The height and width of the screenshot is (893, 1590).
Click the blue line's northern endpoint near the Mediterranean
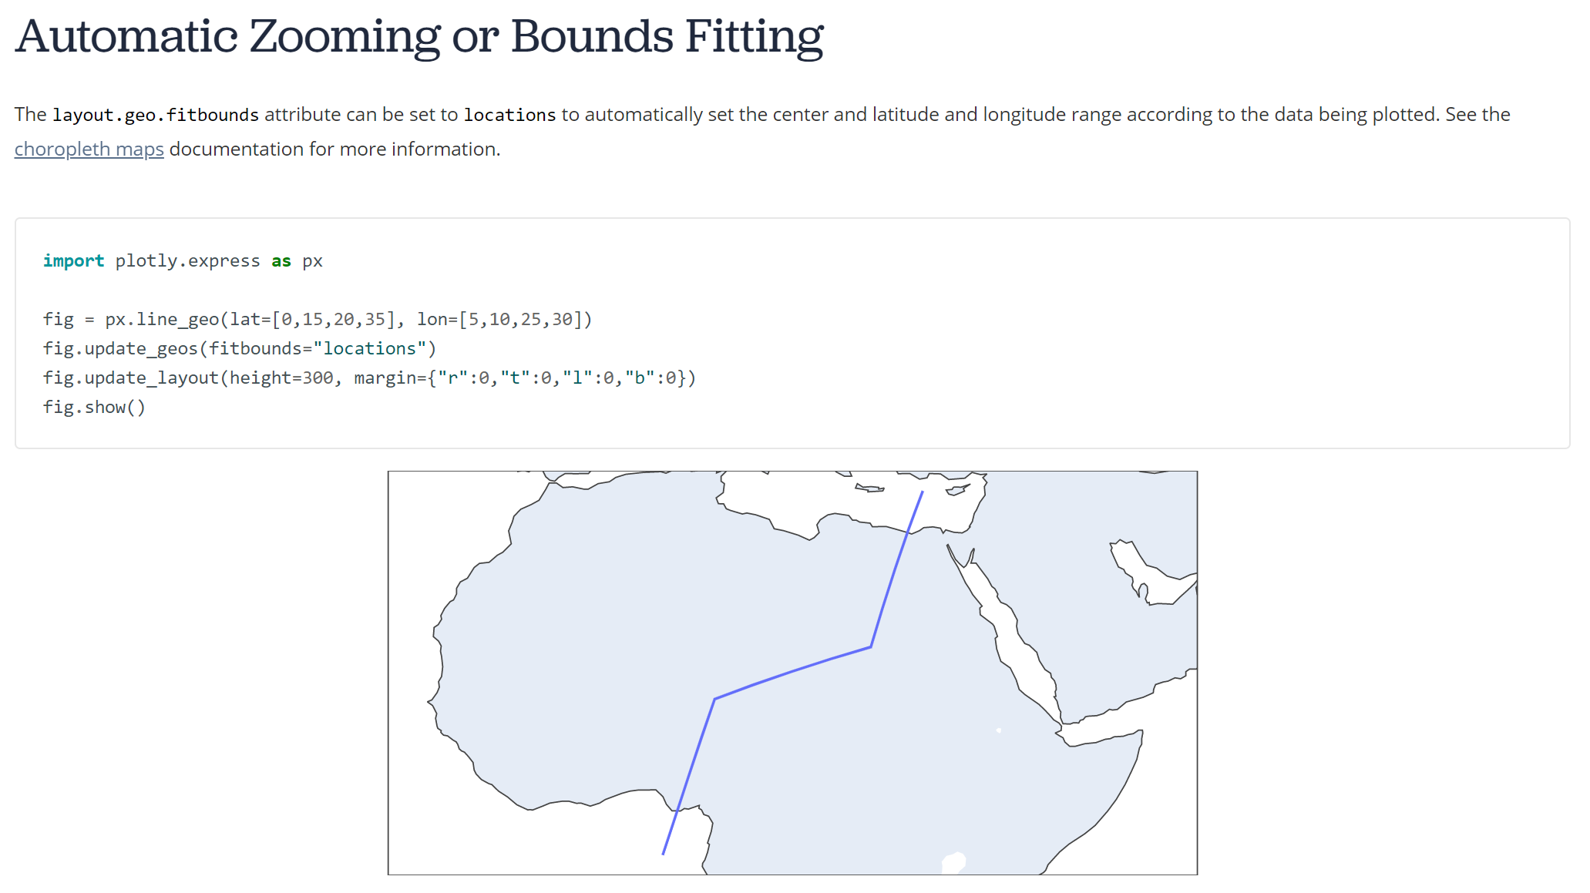point(923,492)
